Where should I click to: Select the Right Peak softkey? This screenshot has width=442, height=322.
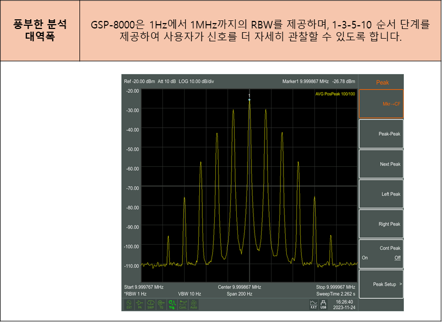coord(381,224)
